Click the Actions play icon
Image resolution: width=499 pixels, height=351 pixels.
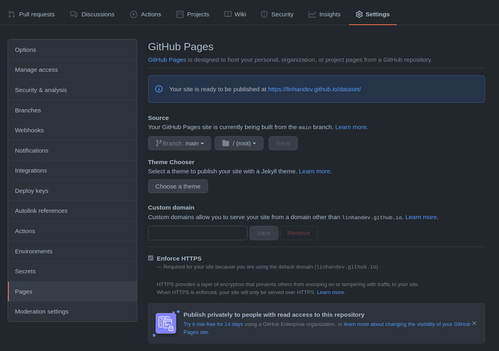(x=134, y=14)
